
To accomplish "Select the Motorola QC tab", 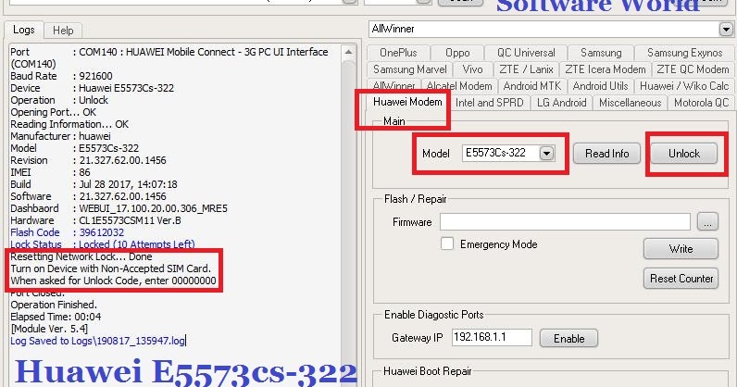I will tap(701, 103).
